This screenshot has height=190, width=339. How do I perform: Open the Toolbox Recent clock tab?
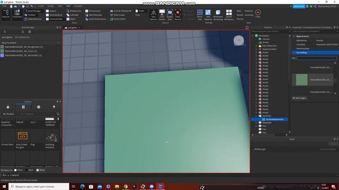click(39, 107)
